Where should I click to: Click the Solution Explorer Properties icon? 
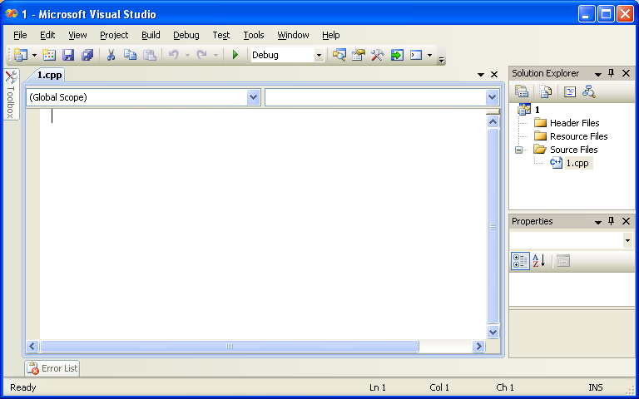coord(522,91)
